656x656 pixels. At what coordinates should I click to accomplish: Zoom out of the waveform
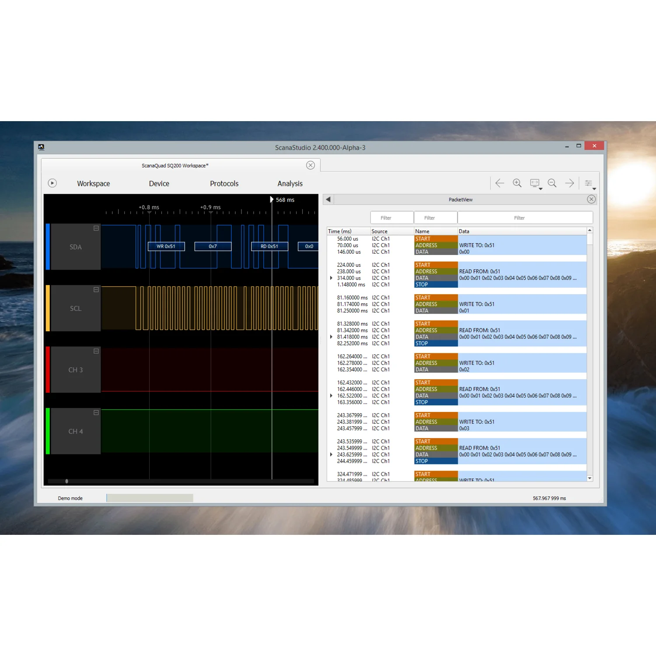(x=552, y=183)
